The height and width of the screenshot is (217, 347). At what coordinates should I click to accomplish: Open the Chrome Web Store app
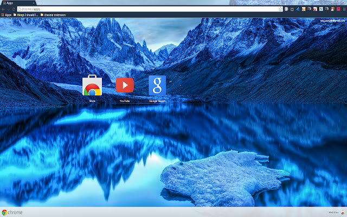92,85
